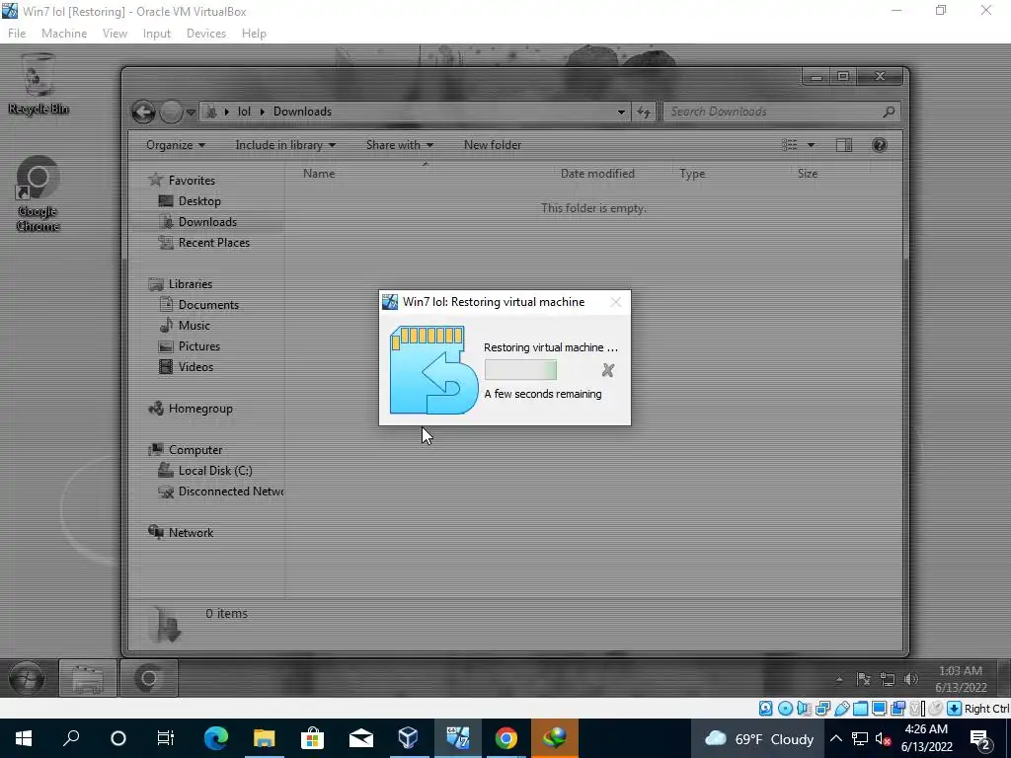Open the File menu in VirtualBox
Image resolution: width=1011 pixels, height=758 pixels.
coord(17,34)
